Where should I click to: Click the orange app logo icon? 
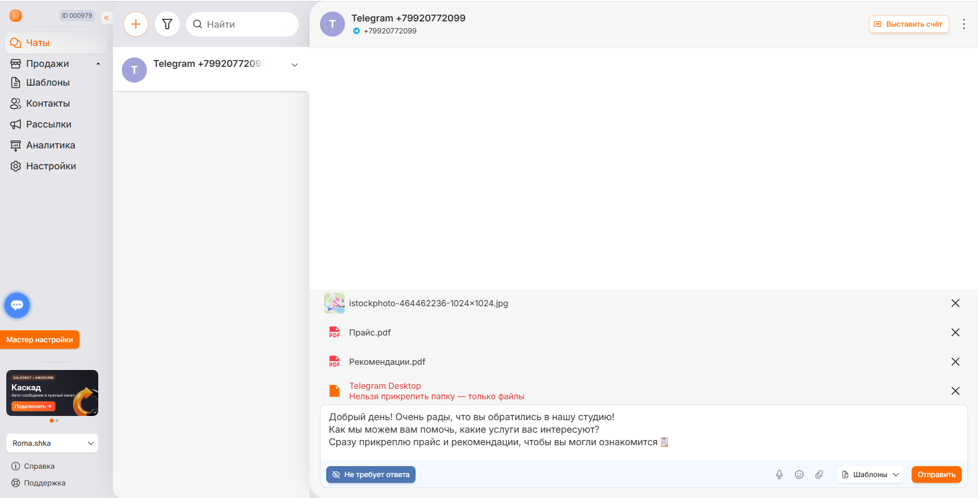[x=16, y=16]
